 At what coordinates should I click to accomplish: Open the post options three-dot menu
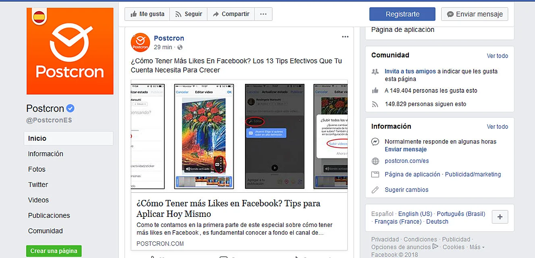345,37
